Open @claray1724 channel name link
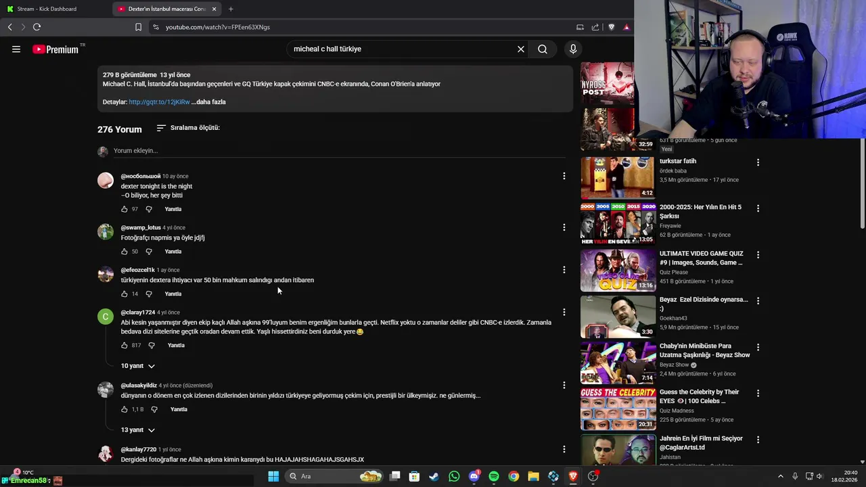This screenshot has height=487, width=866. 138,312
